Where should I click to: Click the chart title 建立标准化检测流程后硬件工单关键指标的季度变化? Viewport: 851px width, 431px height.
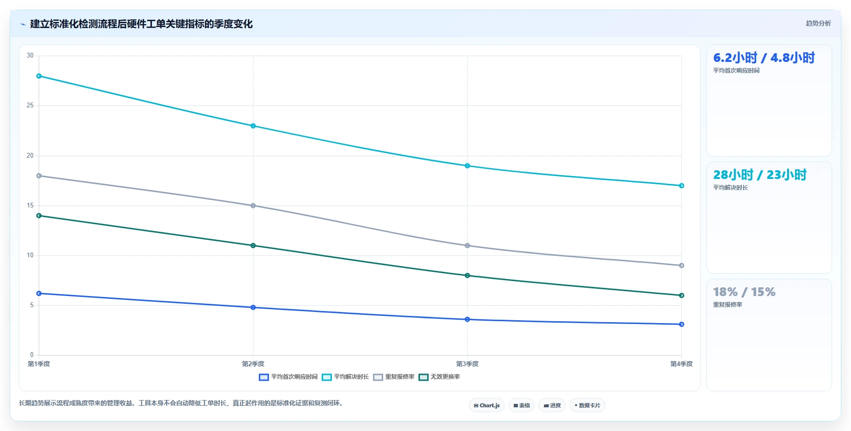pyautogui.click(x=141, y=24)
